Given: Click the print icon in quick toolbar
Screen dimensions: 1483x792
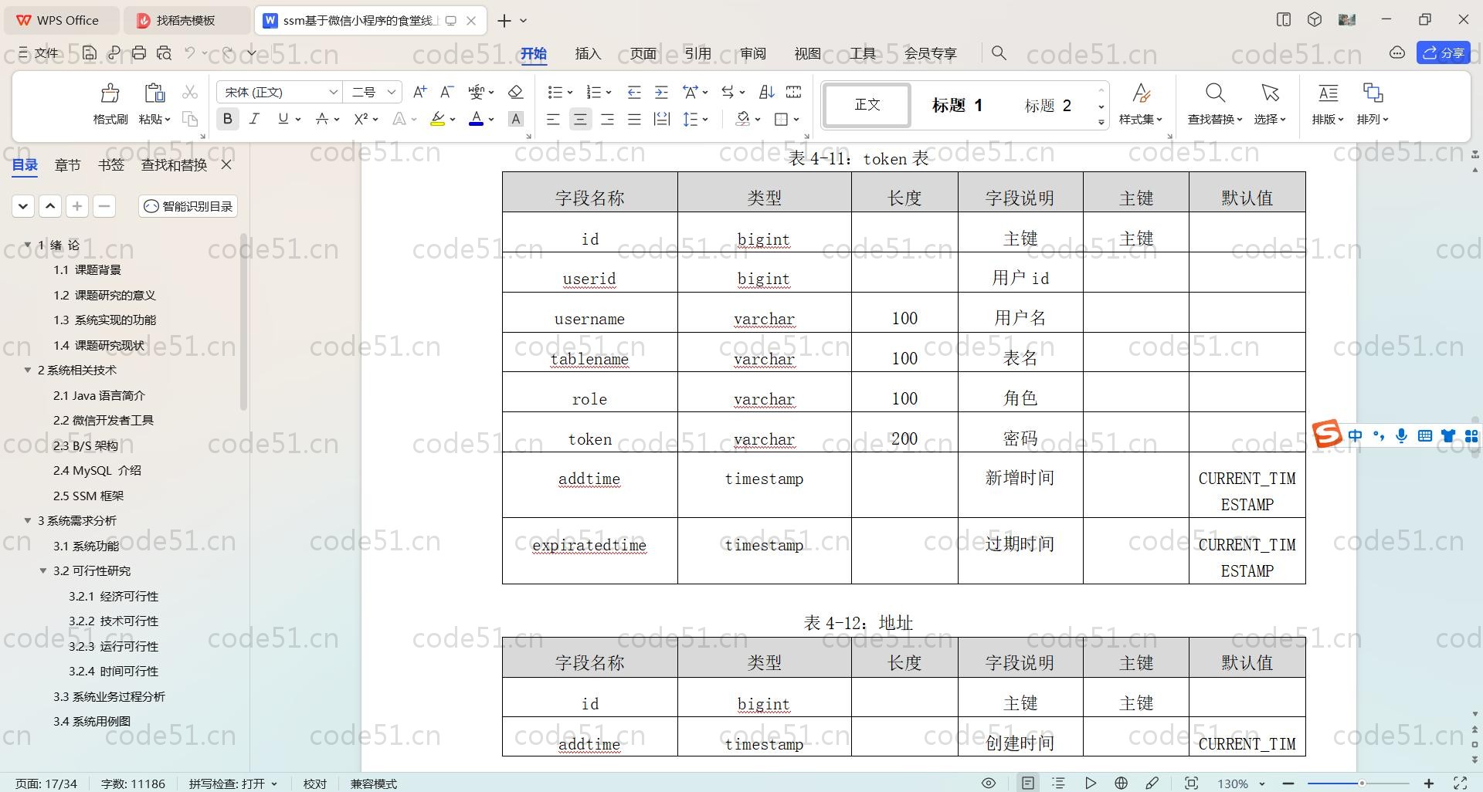Looking at the screenshot, I should coord(139,53).
